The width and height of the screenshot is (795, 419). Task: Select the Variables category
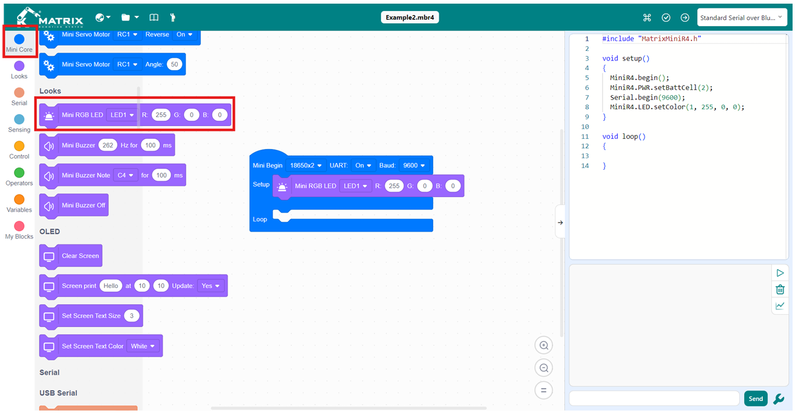click(x=19, y=203)
